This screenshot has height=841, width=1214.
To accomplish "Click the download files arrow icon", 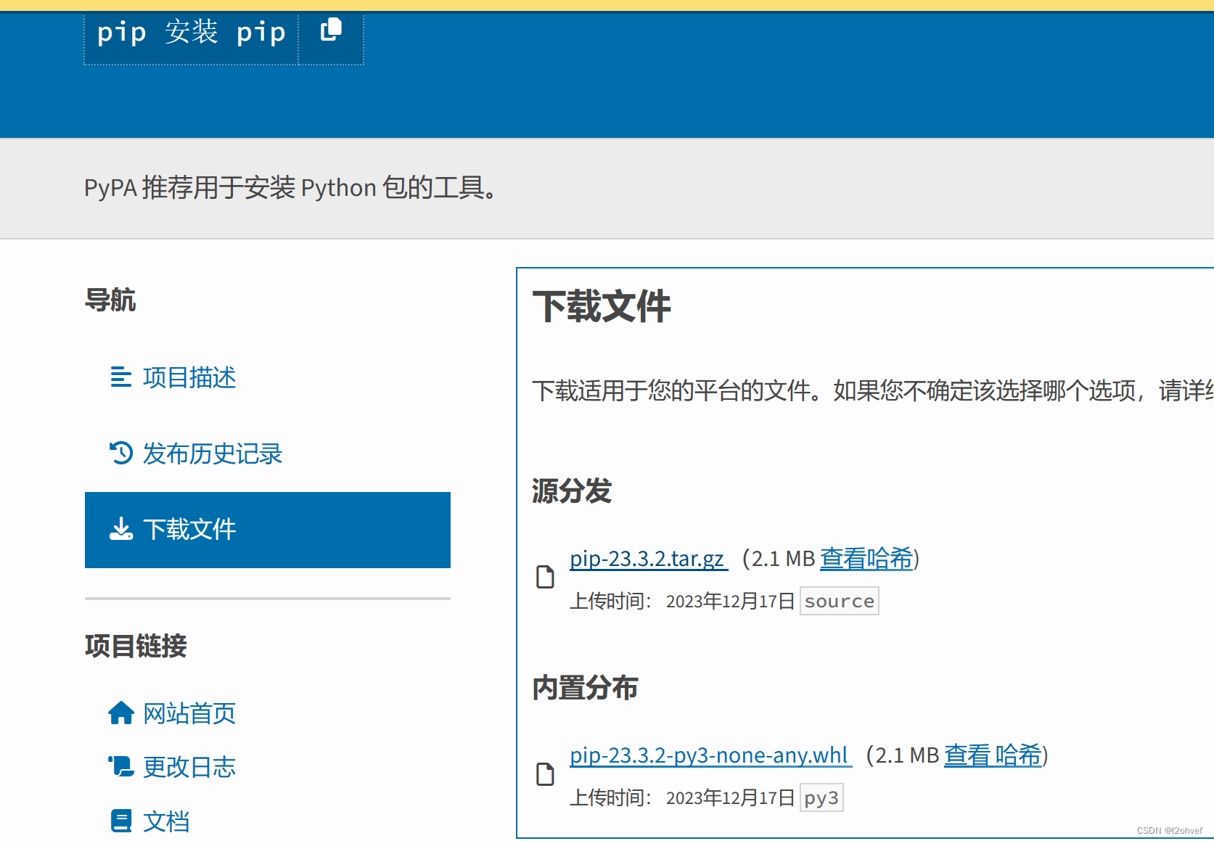I will pos(120,529).
